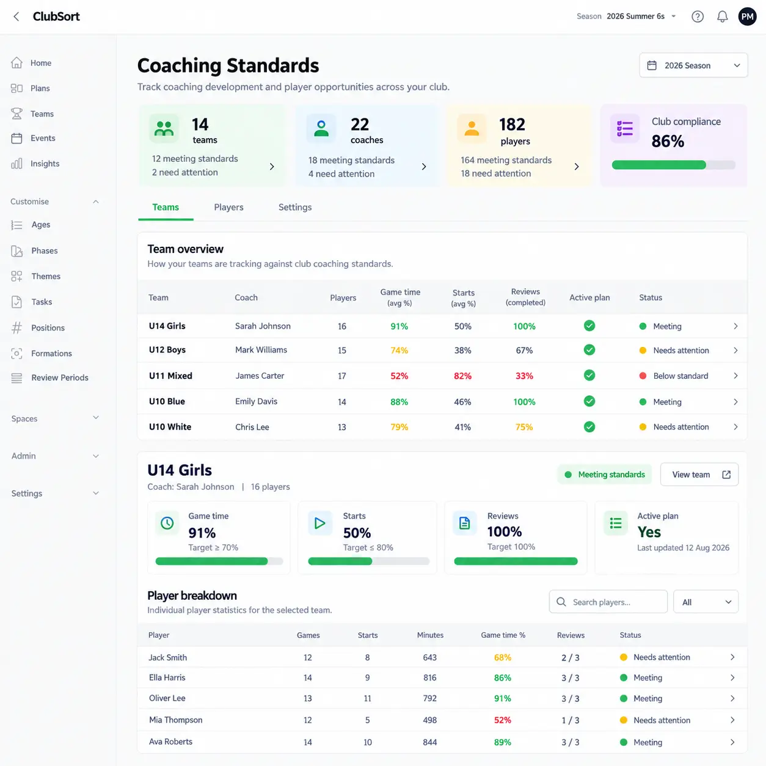Click the Game time progress bar
Image resolution: width=766 pixels, height=766 pixels.
click(x=219, y=561)
